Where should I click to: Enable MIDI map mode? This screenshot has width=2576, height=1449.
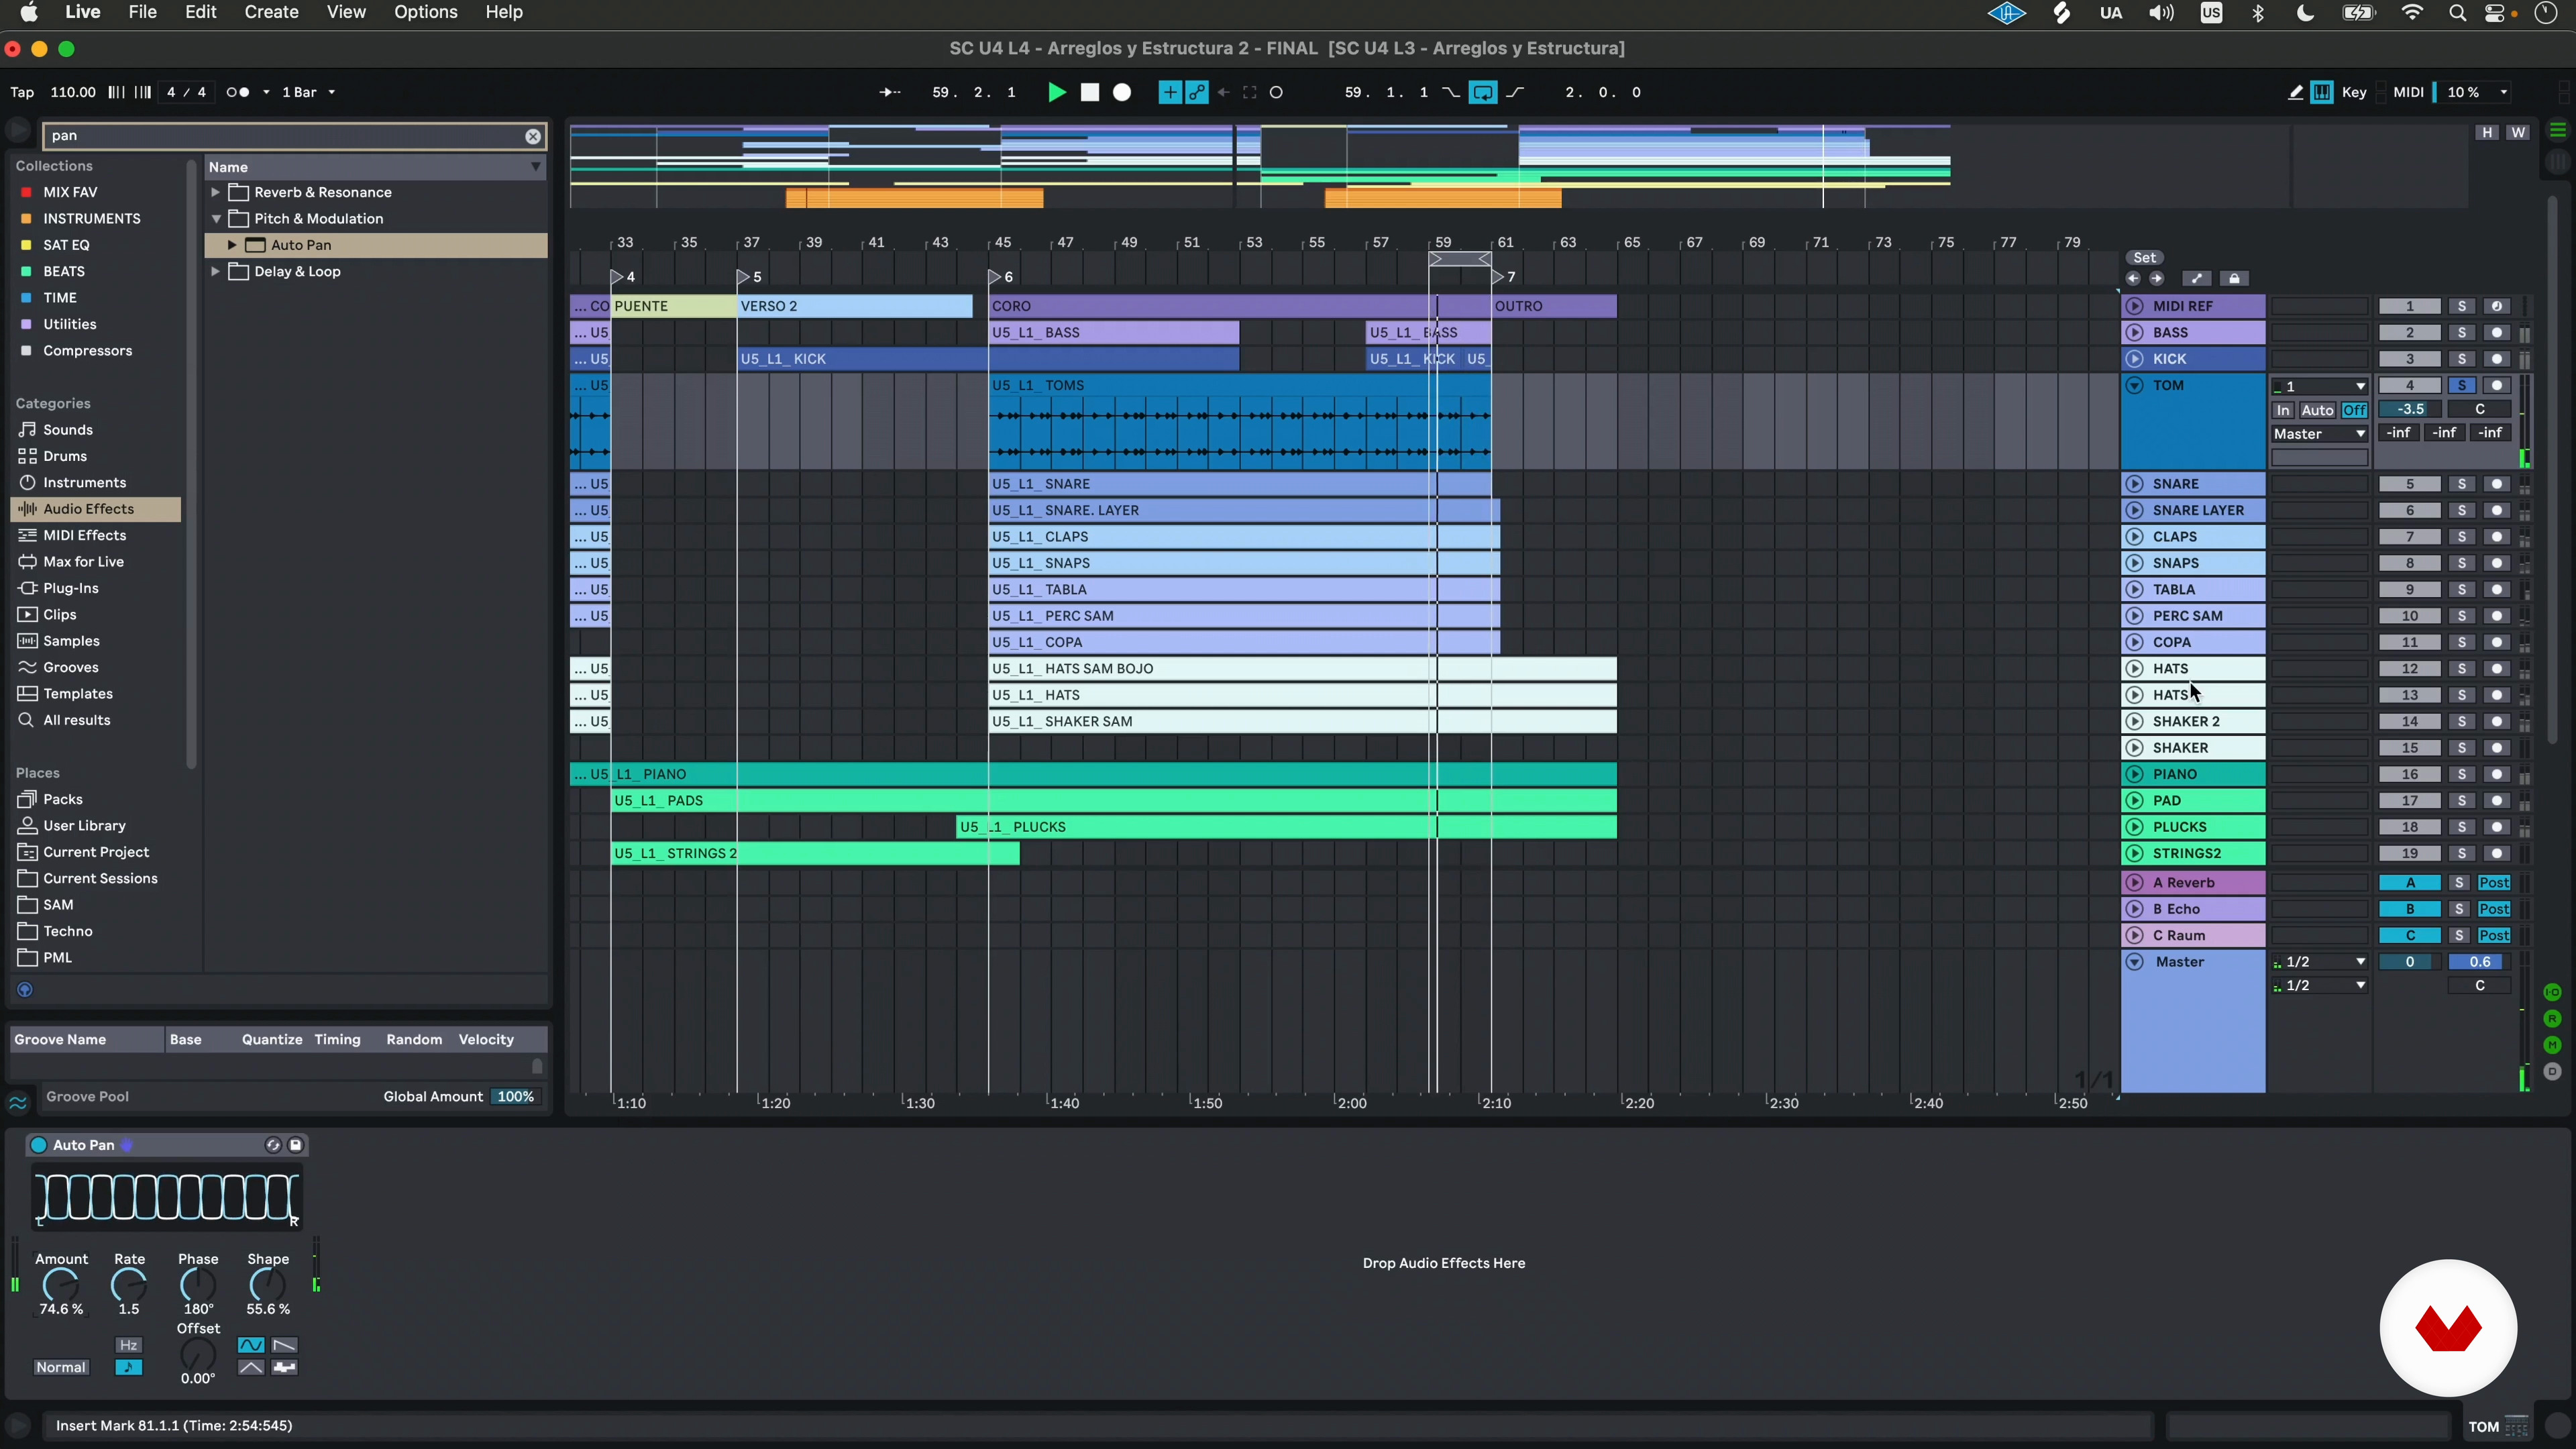pyautogui.click(x=2408, y=92)
